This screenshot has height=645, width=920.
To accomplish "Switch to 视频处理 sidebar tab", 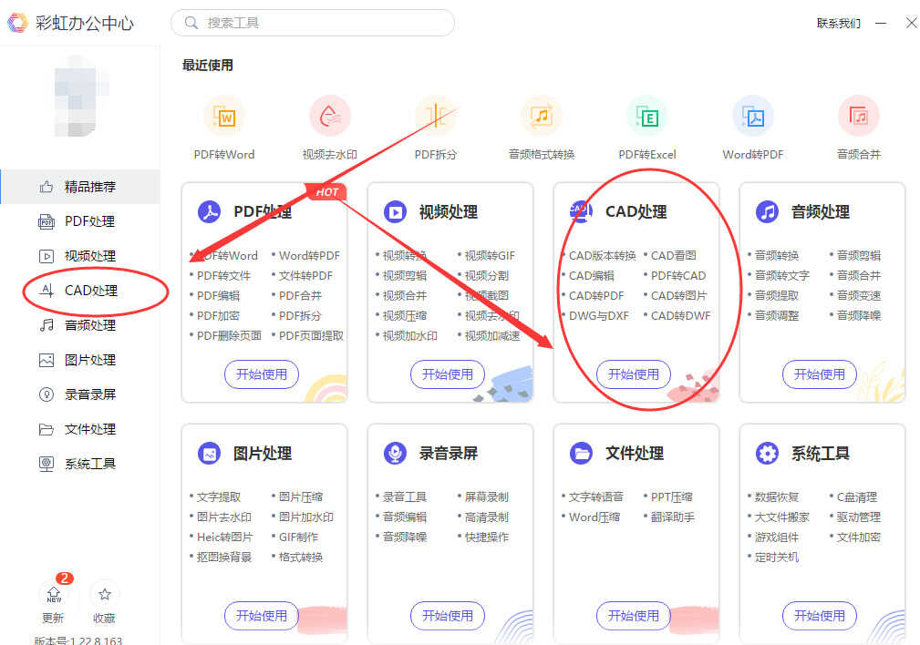I will pyautogui.click(x=80, y=256).
